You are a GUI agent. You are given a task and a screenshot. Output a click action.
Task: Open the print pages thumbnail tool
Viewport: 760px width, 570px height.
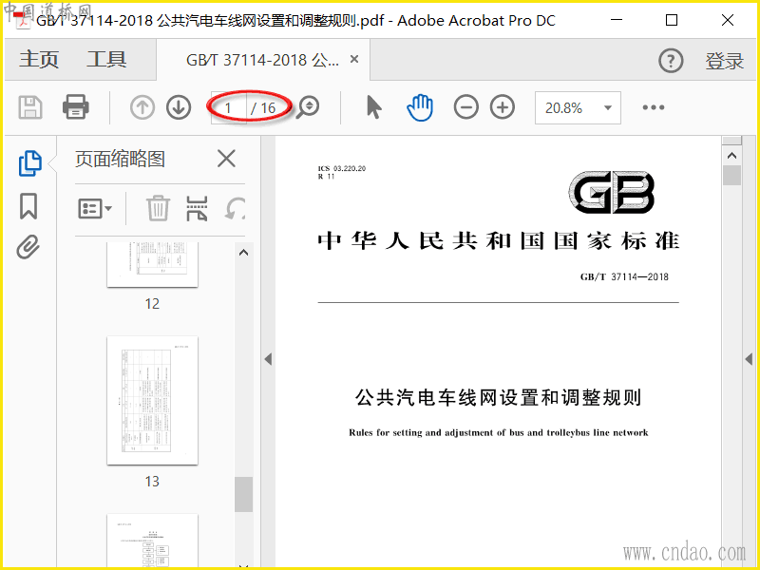pyautogui.click(x=197, y=208)
